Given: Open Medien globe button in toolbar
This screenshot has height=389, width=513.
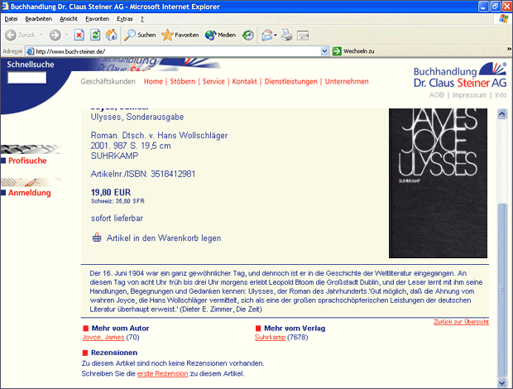Looking at the screenshot, I should coord(220,35).
